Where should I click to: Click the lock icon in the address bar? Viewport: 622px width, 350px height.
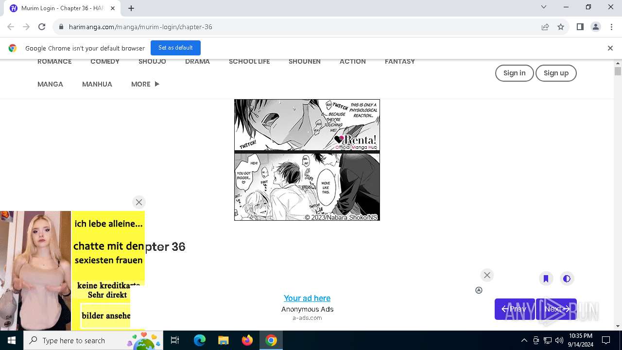coord(61,27)
